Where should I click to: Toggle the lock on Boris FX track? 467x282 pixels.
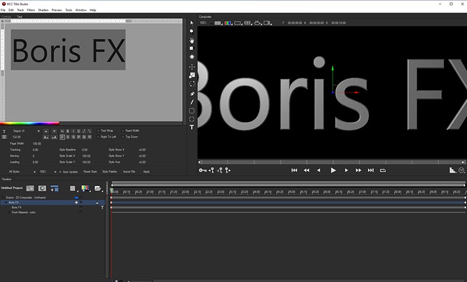(97, 203)
